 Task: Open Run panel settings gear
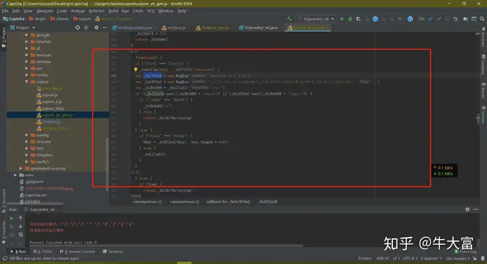click(x=467, y=209)
